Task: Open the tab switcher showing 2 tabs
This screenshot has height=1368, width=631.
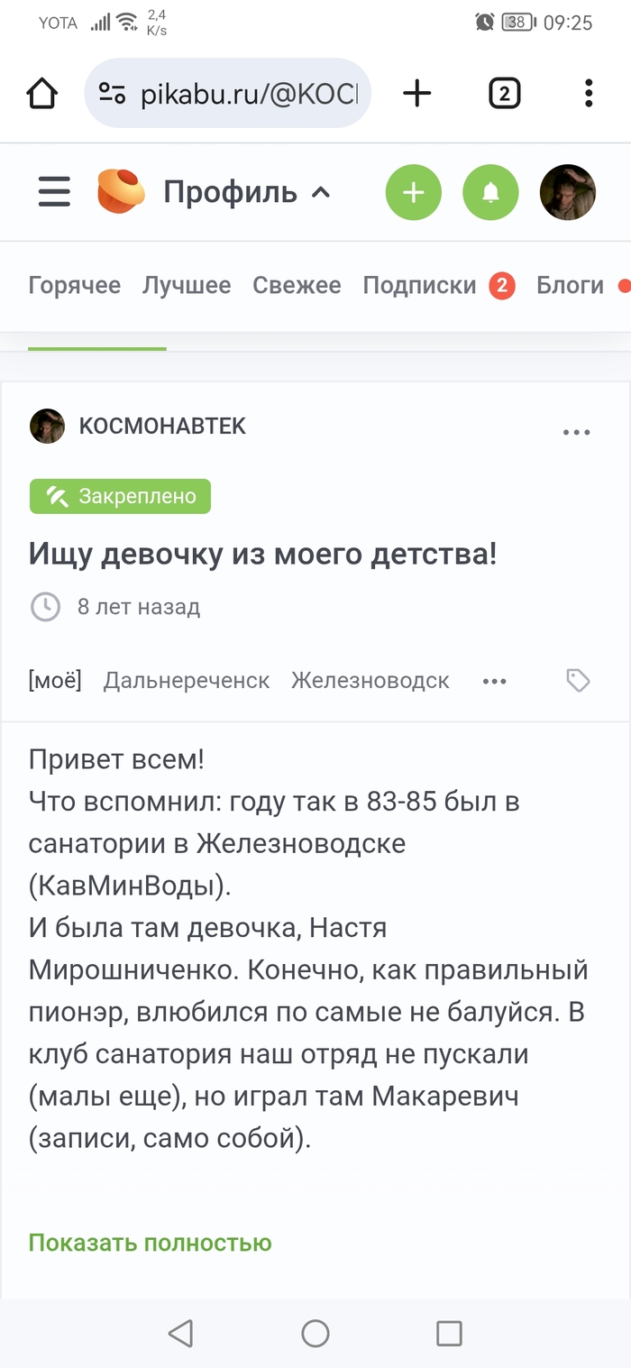Action: 505,93
